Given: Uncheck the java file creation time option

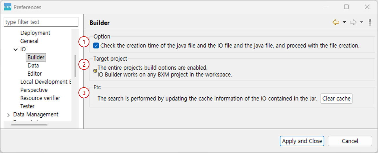Looking at the screenshot, I should (96, 45).
